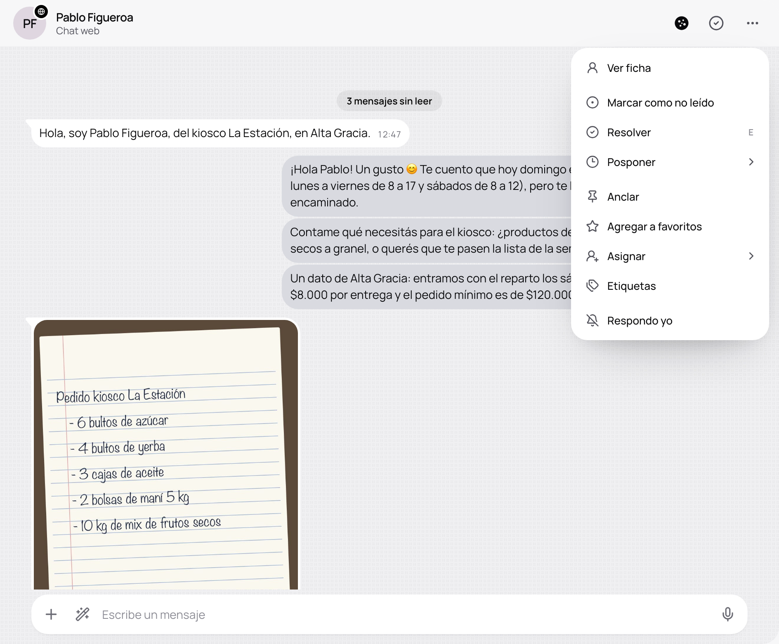This screenshot has width=779, height=644.
Task: Click the black dotted circle icon in header
Action: (682, 23)
